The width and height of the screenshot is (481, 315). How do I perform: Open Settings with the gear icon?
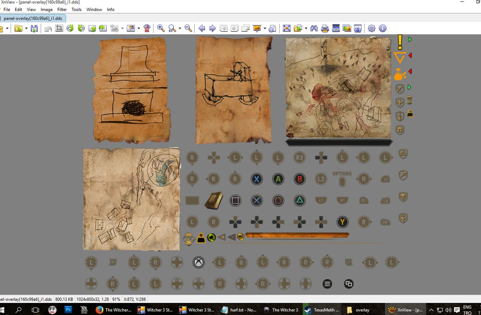(x=372, y=28)
